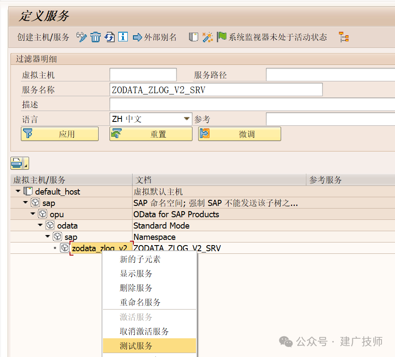The width and height of the screenshot is (395, 357).
Task: Collapse the opu tree node
Action: [x=33, y=214]
